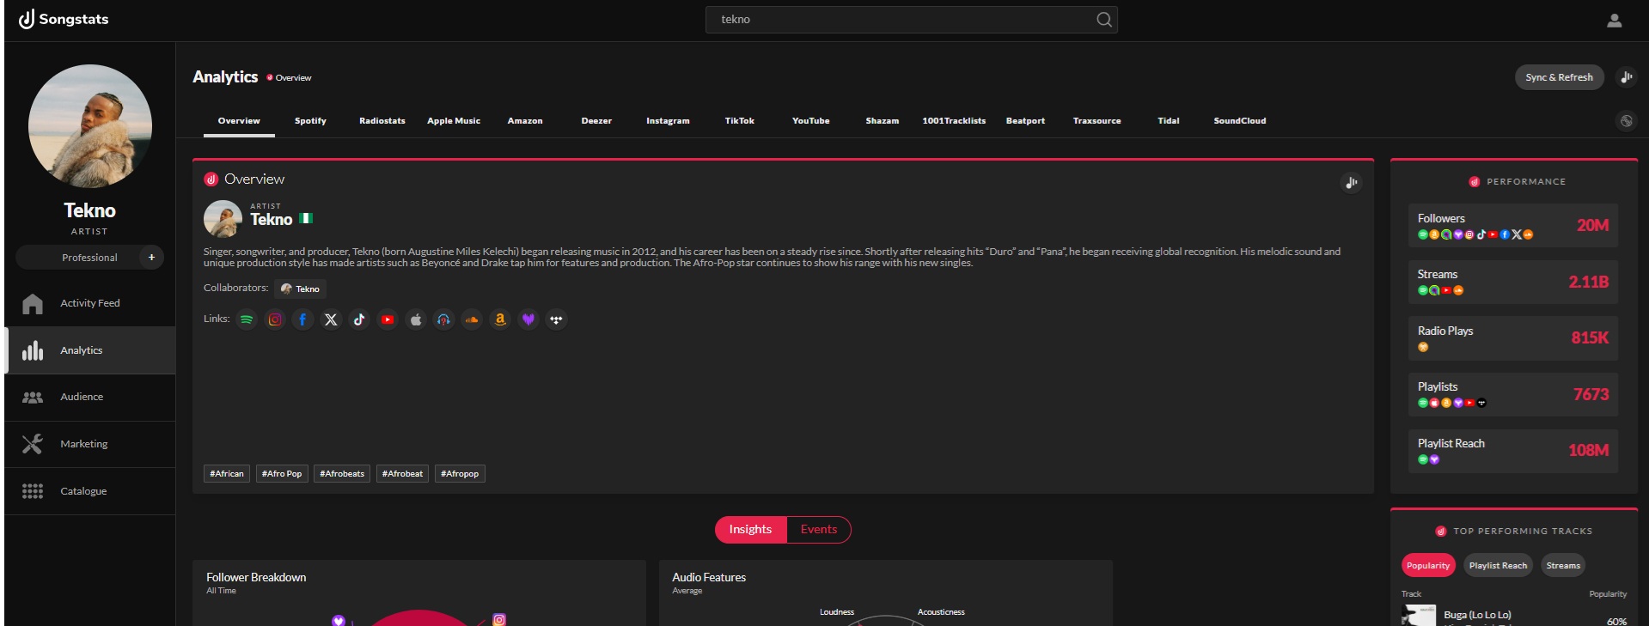The image size is (1649, 626).
Task: Click the magnifying glass search icon
Action: click(x=1104, y=20)
